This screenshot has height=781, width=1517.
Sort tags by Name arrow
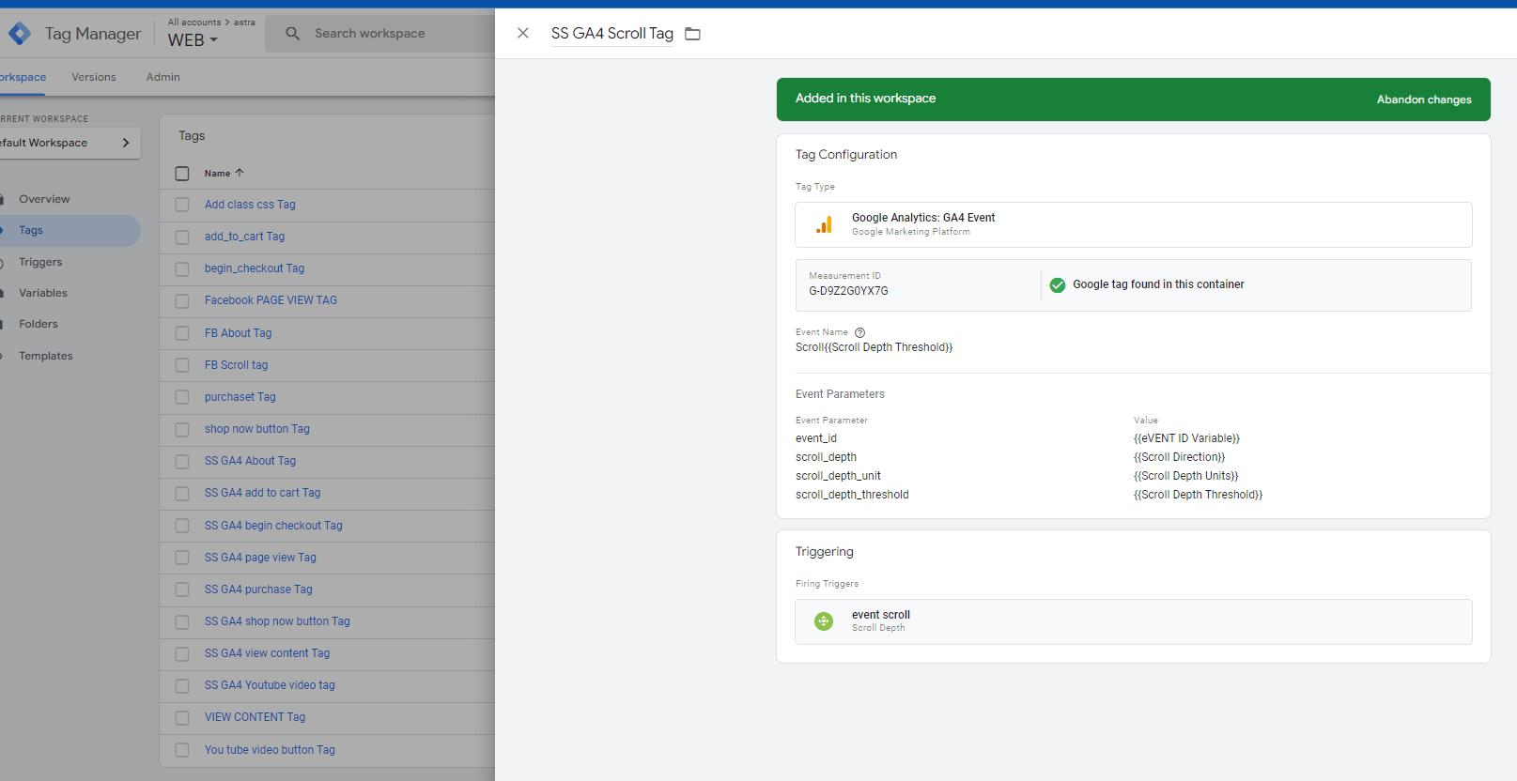tap(240, 173)
